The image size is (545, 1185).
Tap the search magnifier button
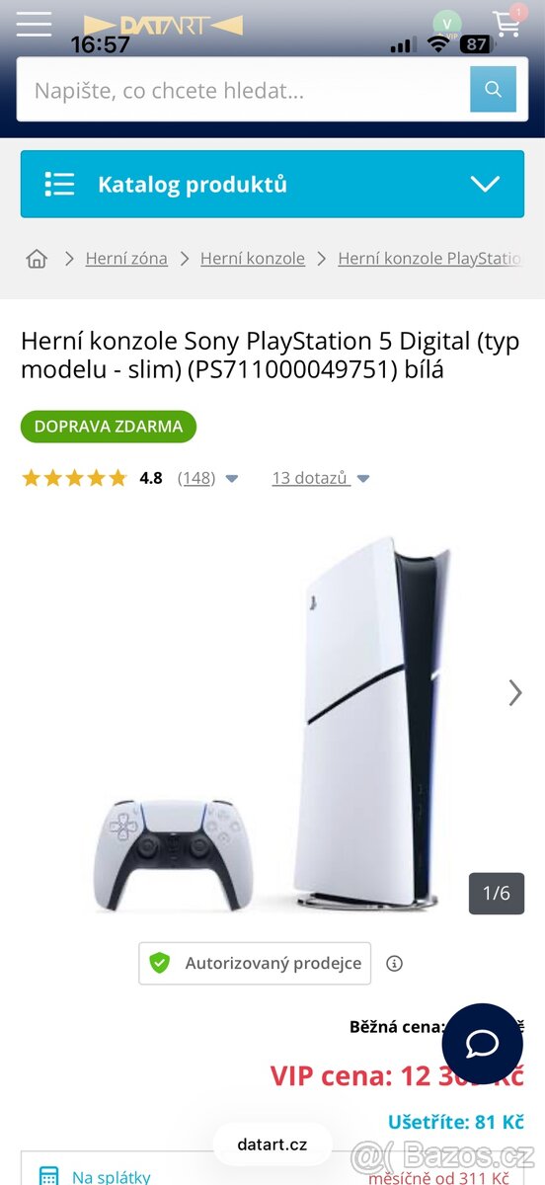click(x=493, y=91)
